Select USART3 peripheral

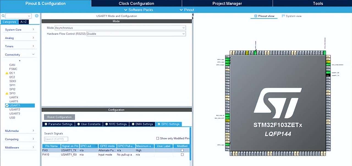coord(15,114)
